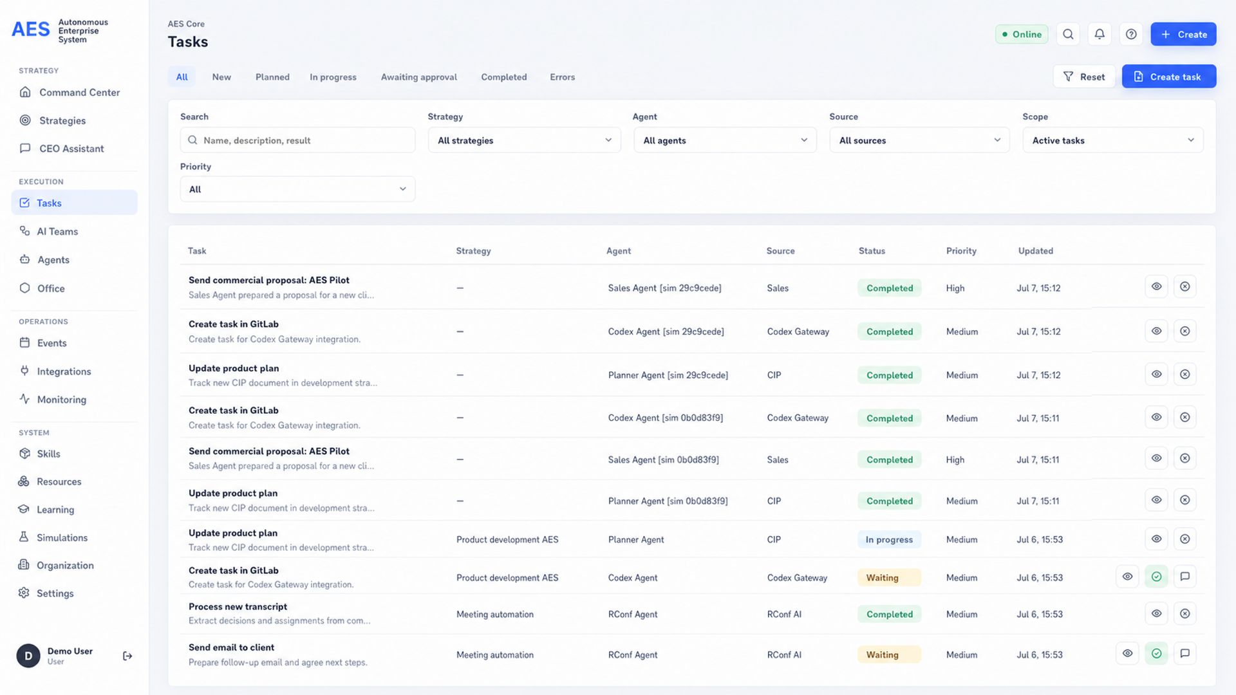Open the Office section
Image resolution: width=1236 pixels, height=695 pixels.
click(x=74, y=288)
